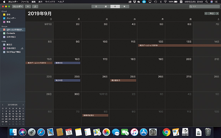Open Launchpad rocket icon in Dock
The image size is (221, 138).
tap(32, 132)
